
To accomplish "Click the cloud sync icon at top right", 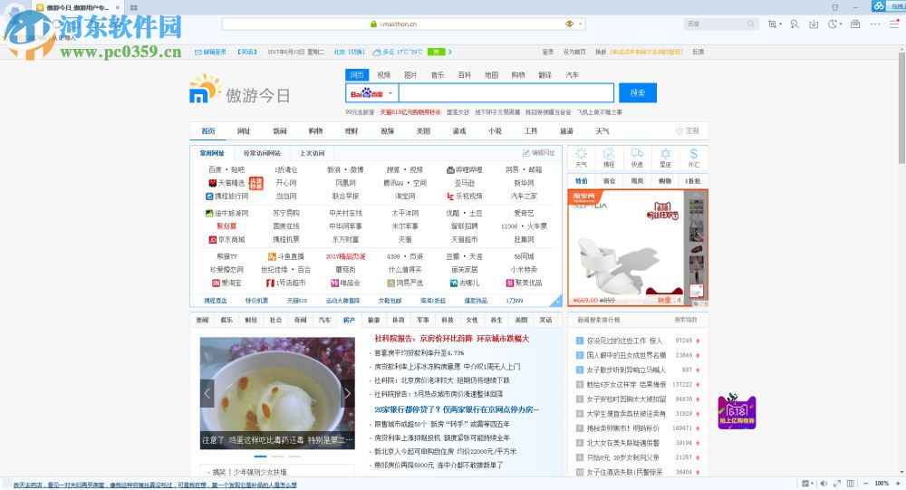I will [879, 5].
